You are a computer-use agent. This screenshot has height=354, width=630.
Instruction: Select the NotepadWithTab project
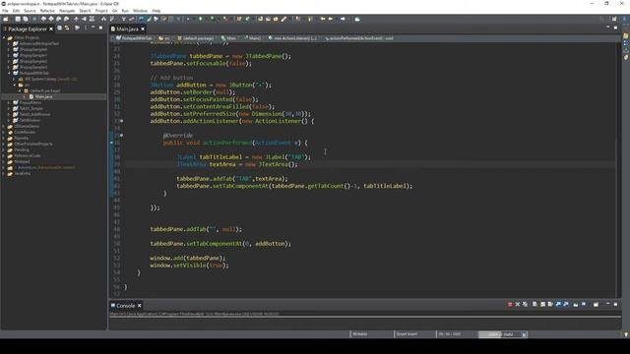(34, 73)
